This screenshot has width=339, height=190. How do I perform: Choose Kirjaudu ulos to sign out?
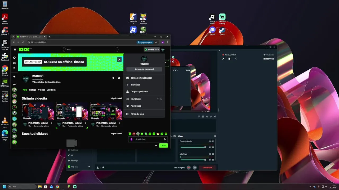[144, 114]
